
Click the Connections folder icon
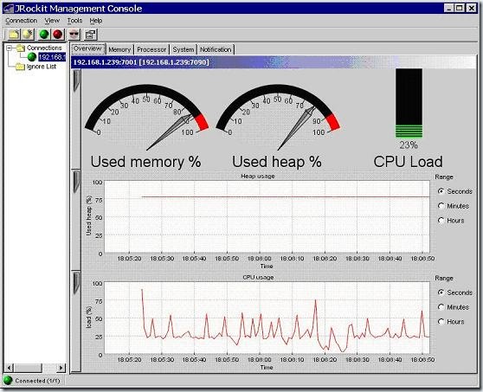(20, 48)
